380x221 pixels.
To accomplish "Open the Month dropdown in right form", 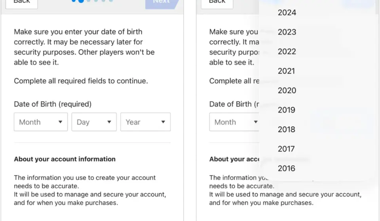I will point(234,122).
